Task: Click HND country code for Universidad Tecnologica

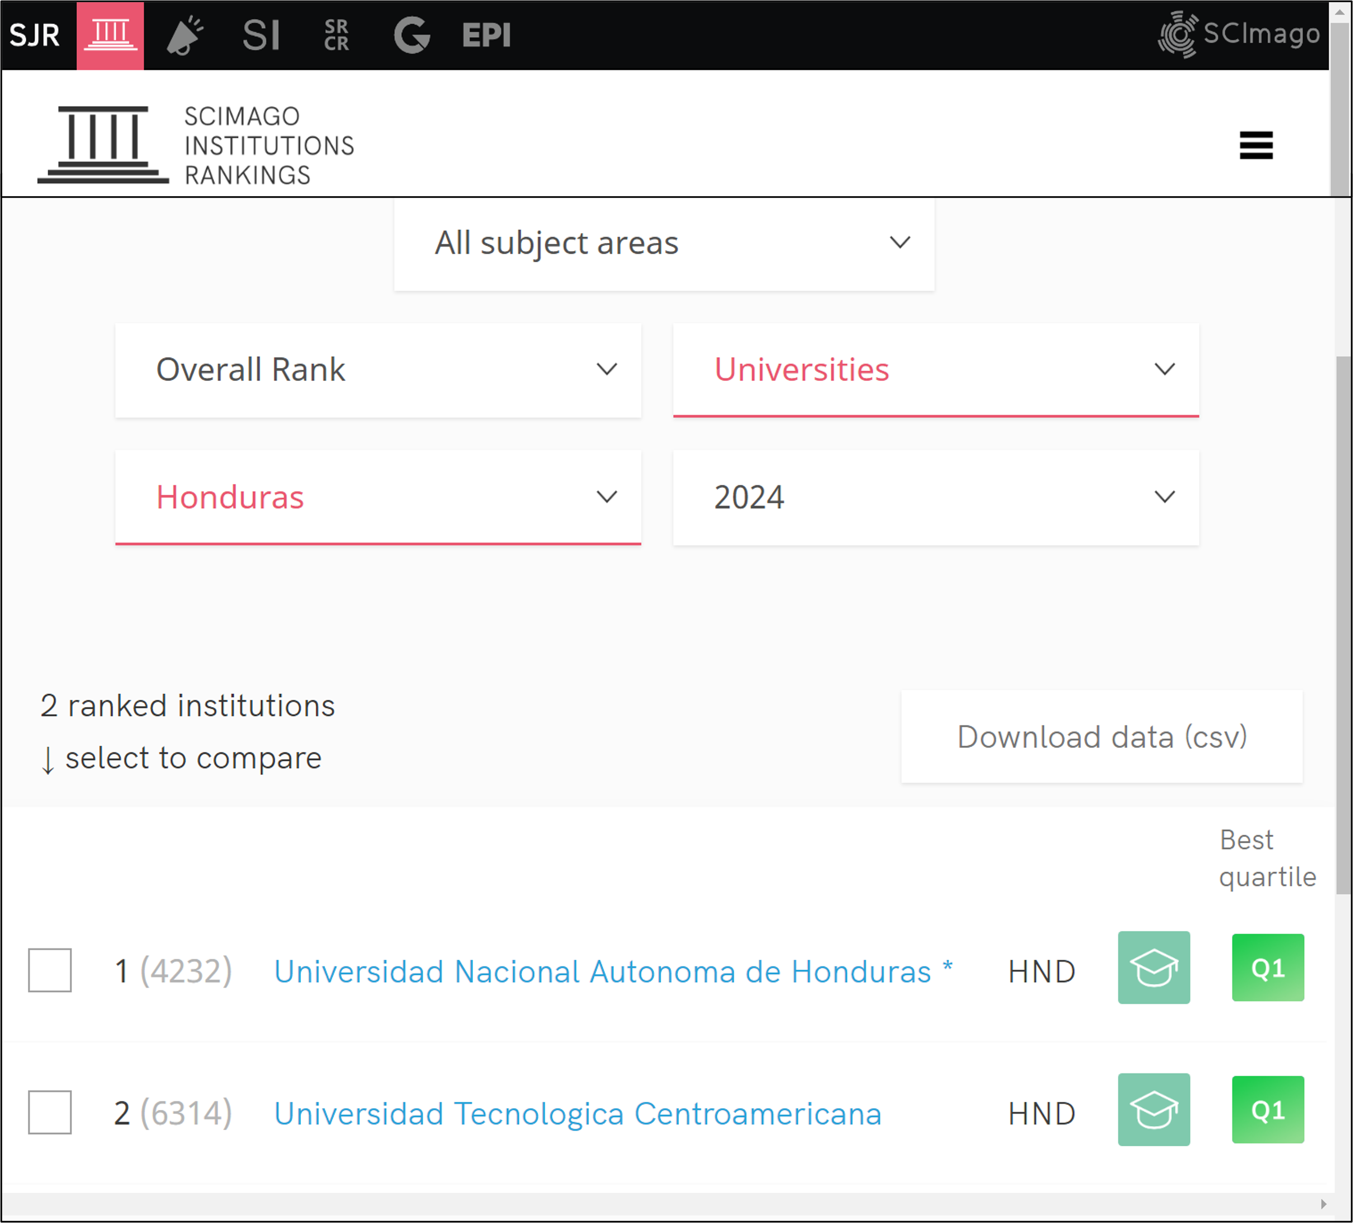Action: [1041, 1114]
